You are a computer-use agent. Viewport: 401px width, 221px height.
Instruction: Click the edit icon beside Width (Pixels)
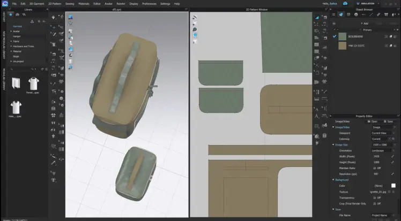[392, 156]
